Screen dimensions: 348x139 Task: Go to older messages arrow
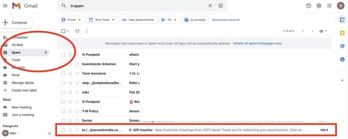[312, 31]
